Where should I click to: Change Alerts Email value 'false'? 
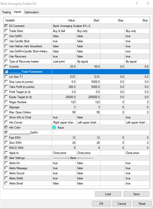(x=64, y=184)
